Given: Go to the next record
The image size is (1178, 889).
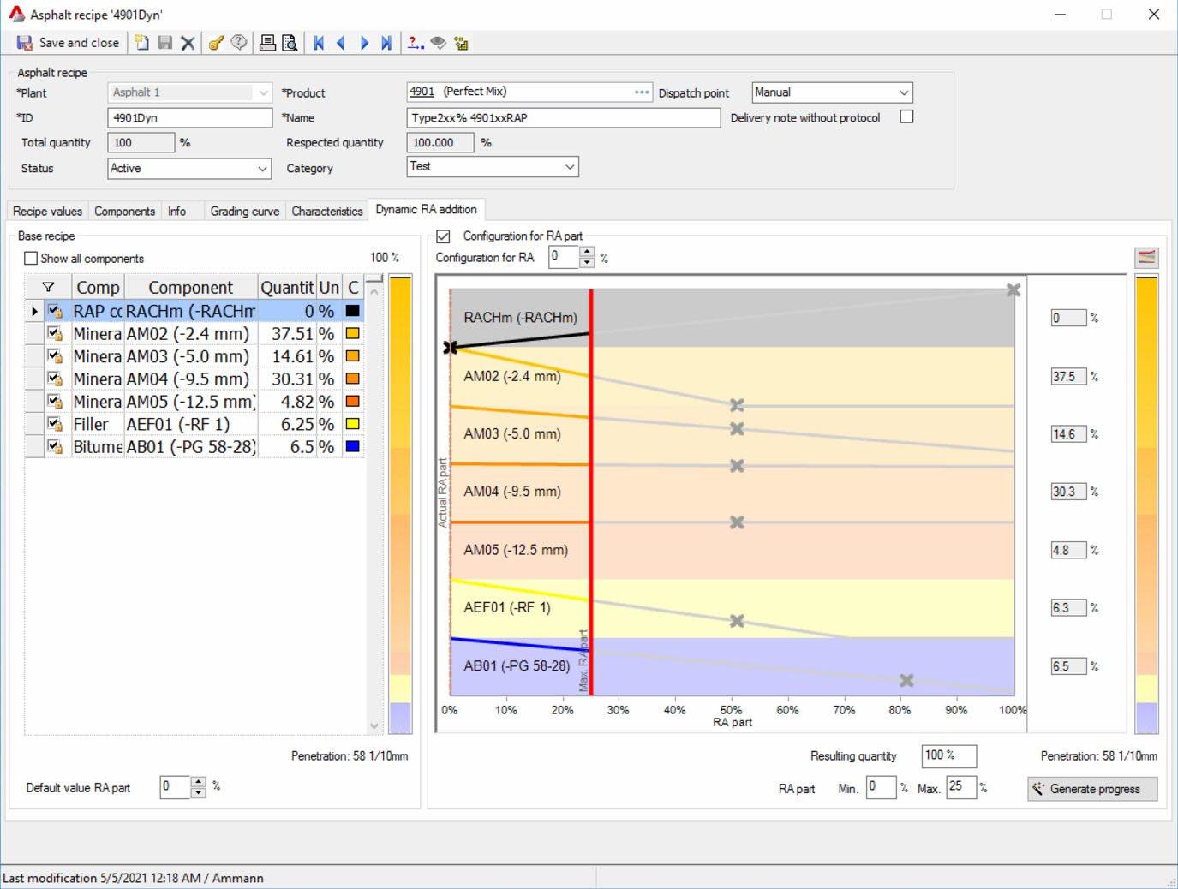Looking at the screenshot, I should click(364, 43).
